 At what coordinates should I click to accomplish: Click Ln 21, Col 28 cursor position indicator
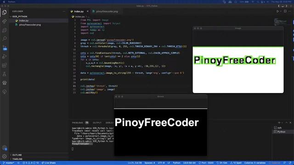[135, 163]
